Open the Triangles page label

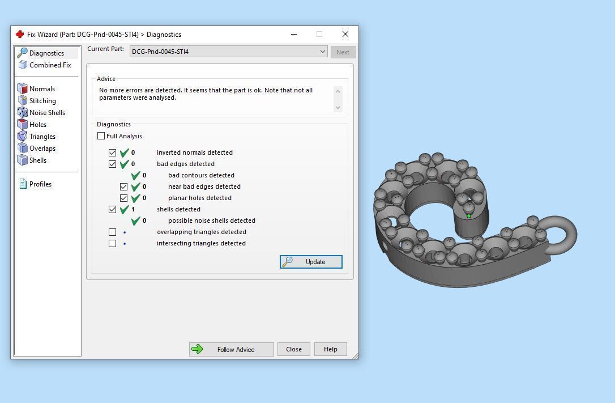coord(42,137)
